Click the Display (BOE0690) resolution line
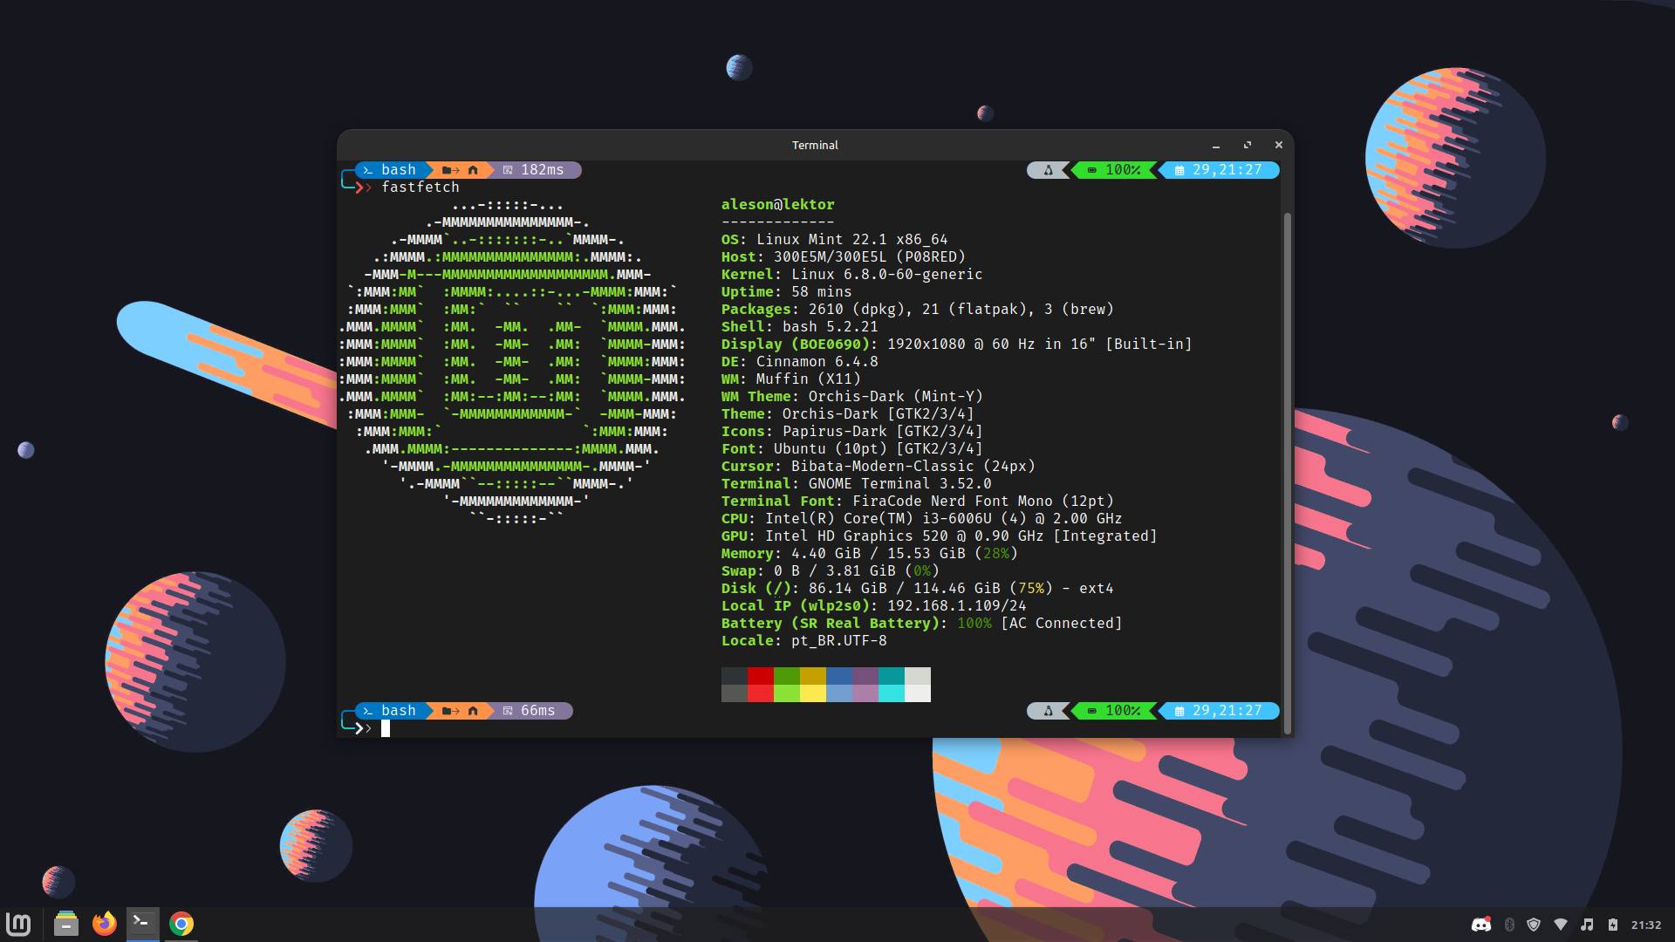This screenshot has width=1675, height=942. [x=957, y=345]
